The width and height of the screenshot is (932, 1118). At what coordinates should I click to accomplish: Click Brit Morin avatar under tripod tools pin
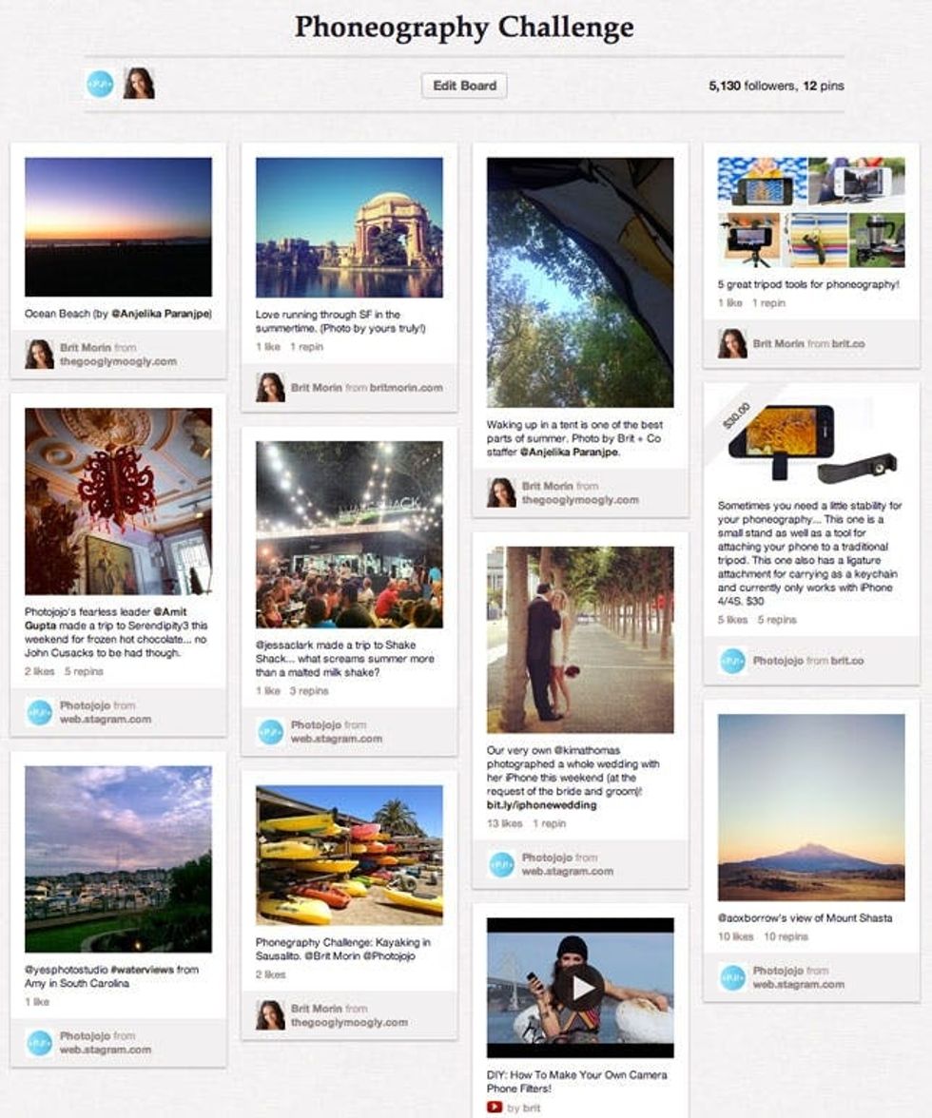coord(732,344)
